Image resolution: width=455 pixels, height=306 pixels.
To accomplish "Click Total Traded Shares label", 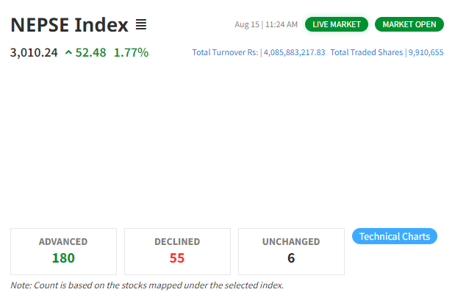I will [367, 52].
